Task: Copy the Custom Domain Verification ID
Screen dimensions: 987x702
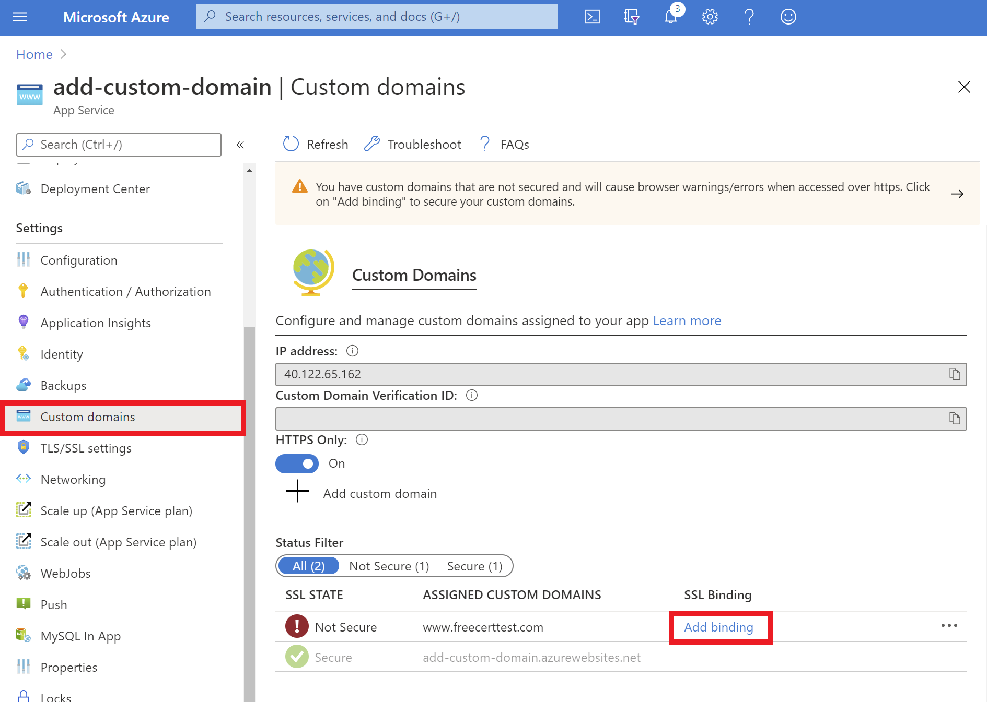Action: [x=955, y=418]
